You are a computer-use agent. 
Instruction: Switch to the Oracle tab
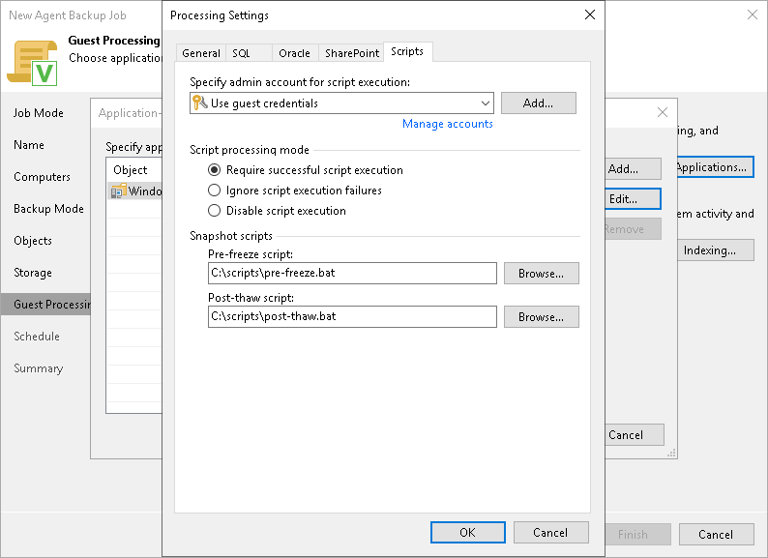(294, 53)
